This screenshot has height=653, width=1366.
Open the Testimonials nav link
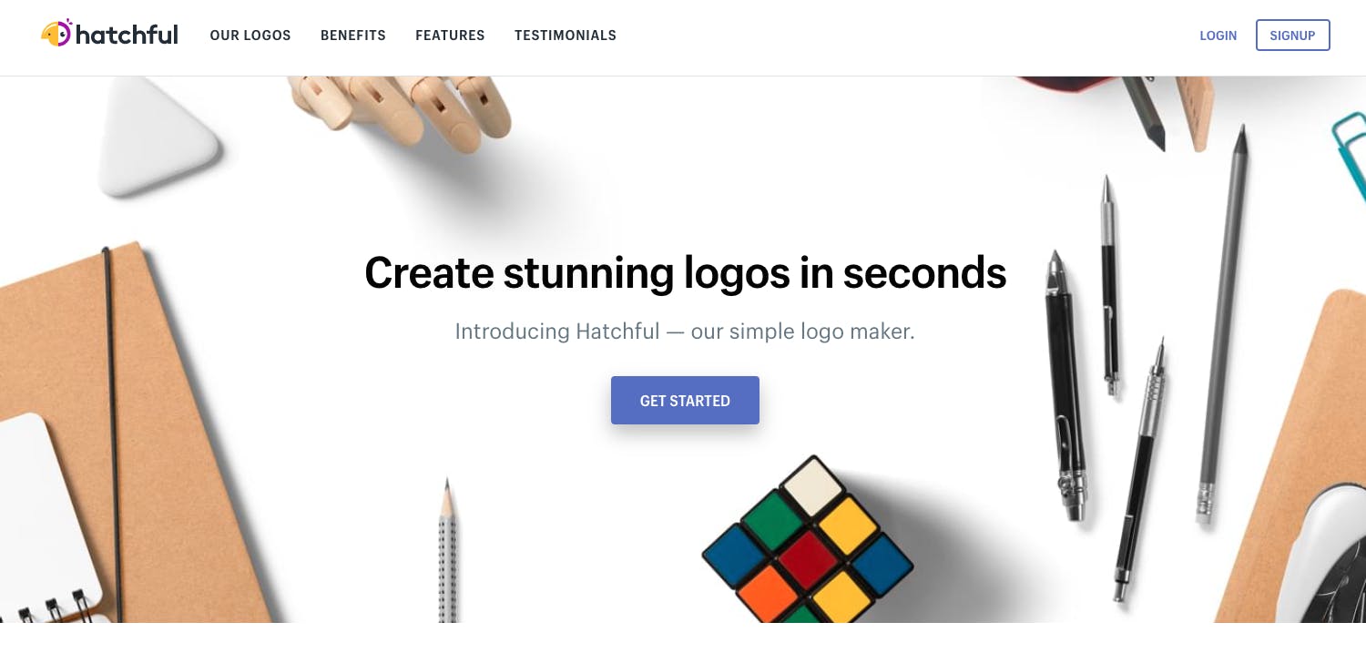(x=566, y=36)
